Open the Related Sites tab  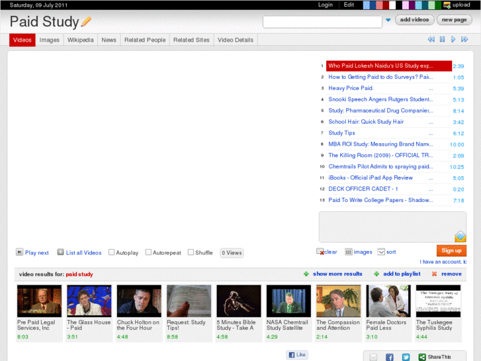tap(191, 40)
